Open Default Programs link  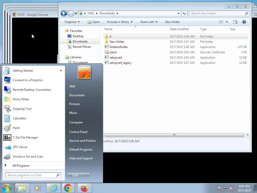(81, 150)
